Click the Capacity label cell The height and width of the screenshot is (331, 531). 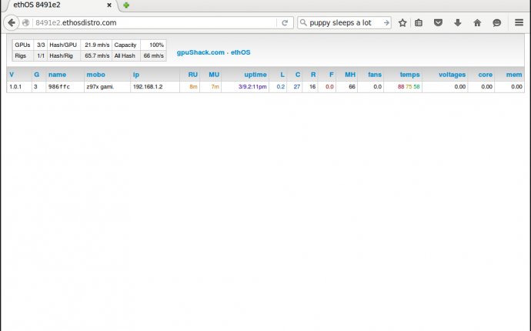click(125, 45)
